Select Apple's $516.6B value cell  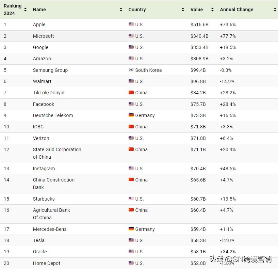[199, 25]
